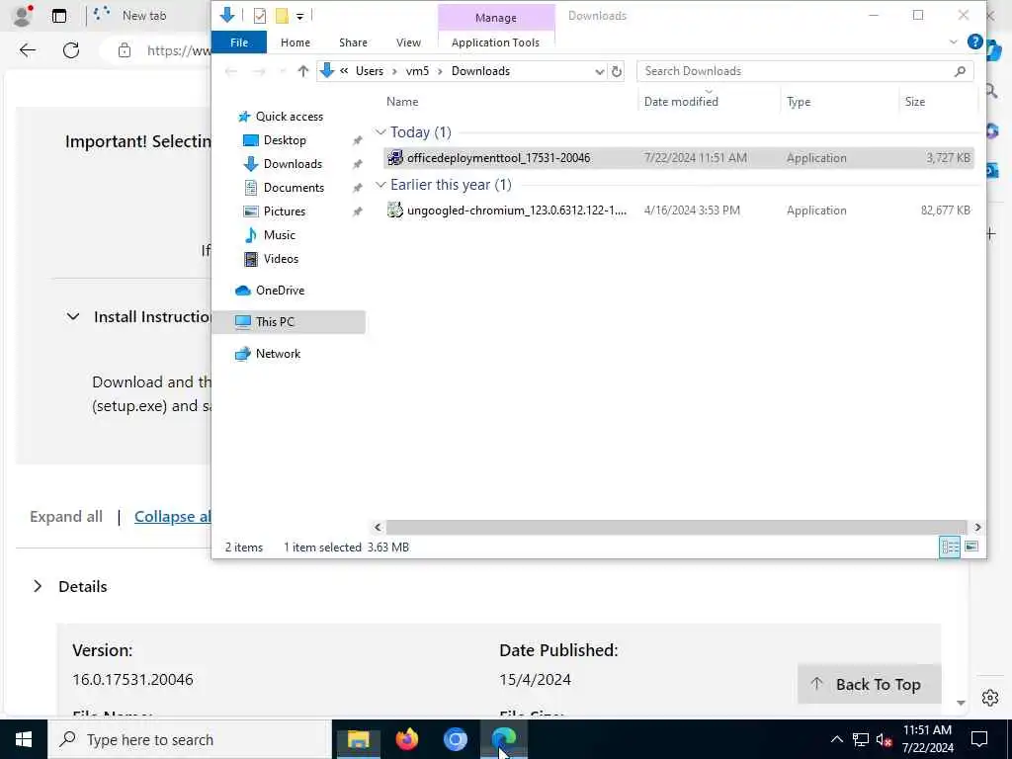Open Documents in the navigation pane

click(294, 188)
